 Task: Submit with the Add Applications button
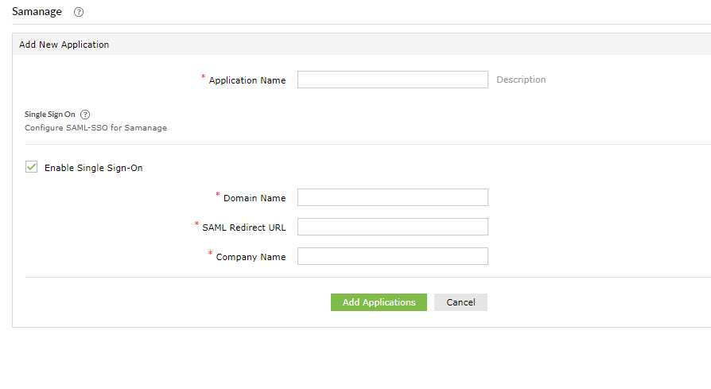(x=379, y=302)
